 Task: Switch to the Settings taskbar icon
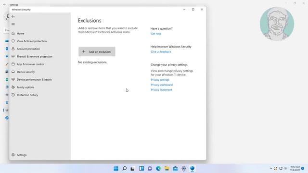(184, 168)
